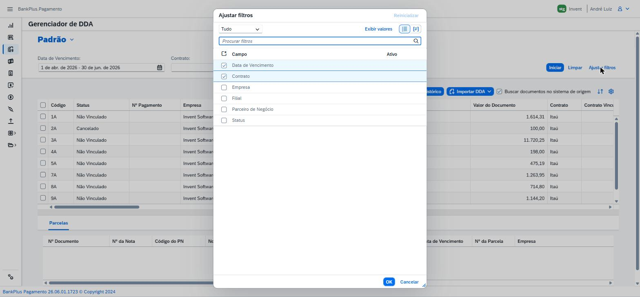The height and width of the screenshot is (297, 640).
Task: Click select-all icon beside Campo header
Action: 224,54
